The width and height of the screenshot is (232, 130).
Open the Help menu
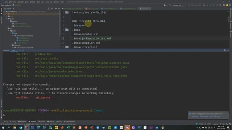[62, 2]
